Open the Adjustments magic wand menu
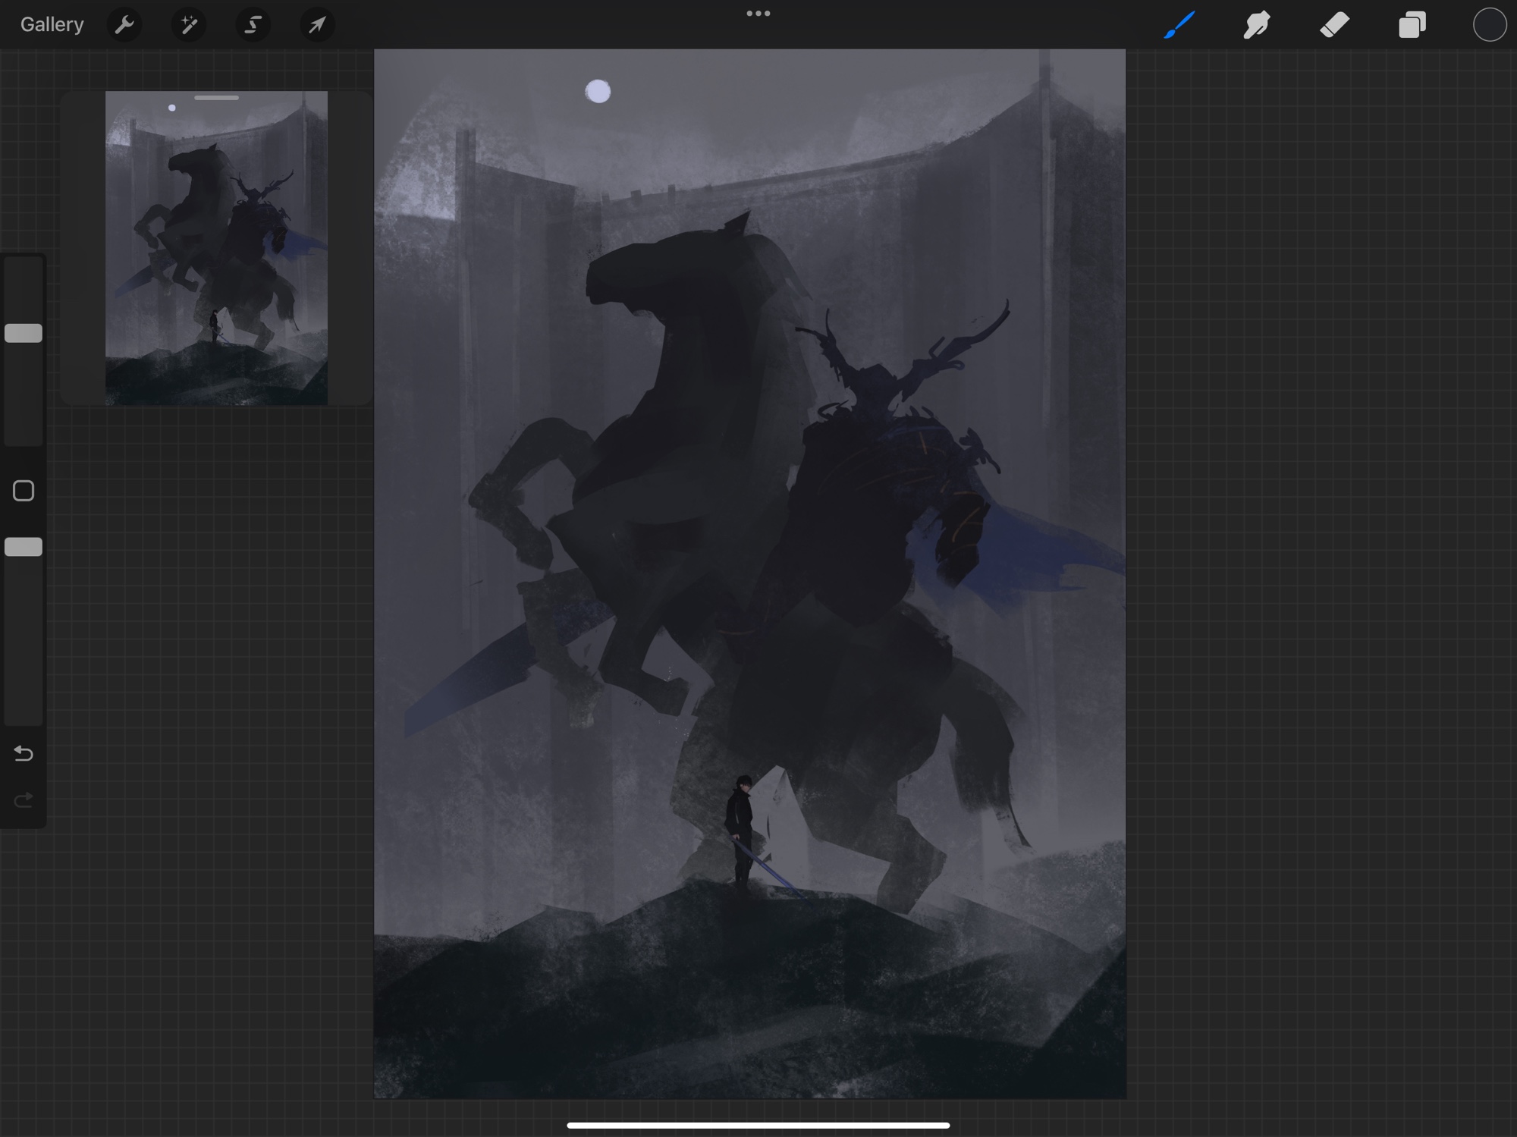 tap(188, 25)
